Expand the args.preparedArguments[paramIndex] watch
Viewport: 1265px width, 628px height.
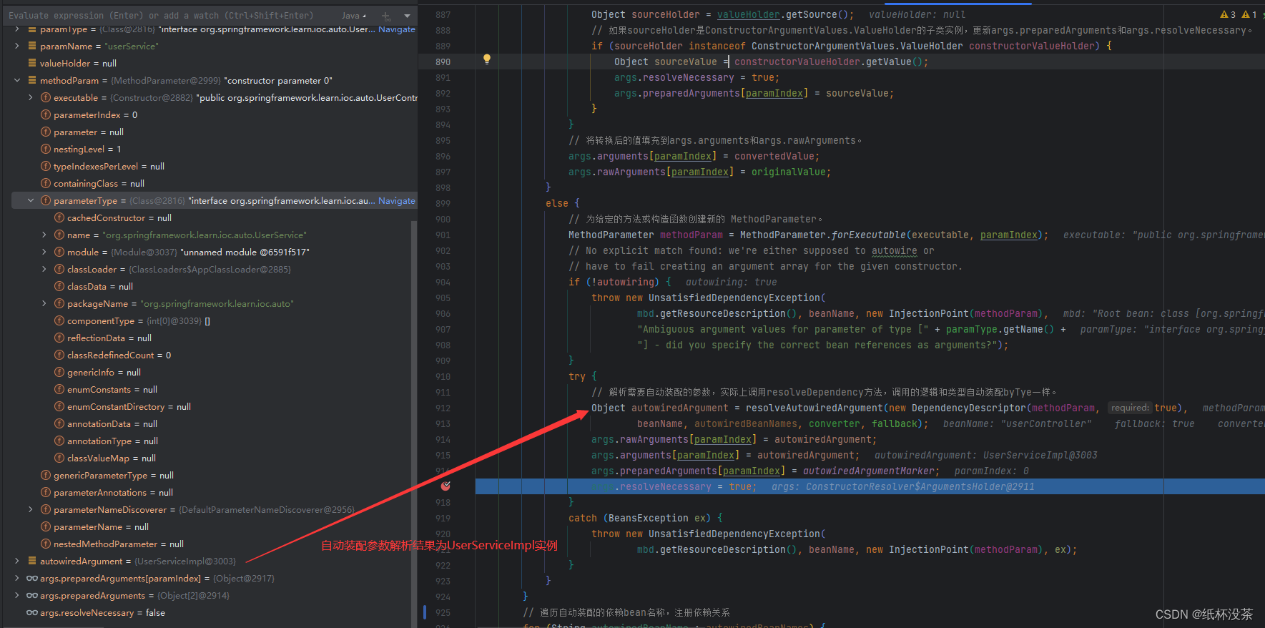(x=17, y=578)
